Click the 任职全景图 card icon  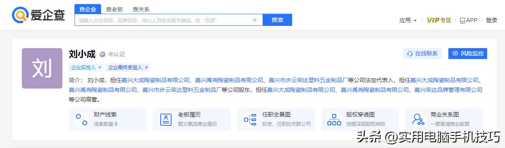[x=250, y=119]
